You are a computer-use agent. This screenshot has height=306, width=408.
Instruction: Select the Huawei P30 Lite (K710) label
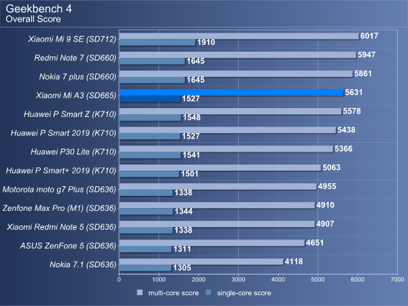point(73,152)
